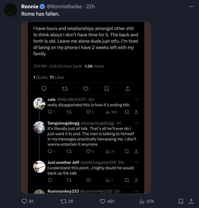Bookmark Just another Jeff's reply
This screenshot has width=199, height=208.
click(127, 180)
